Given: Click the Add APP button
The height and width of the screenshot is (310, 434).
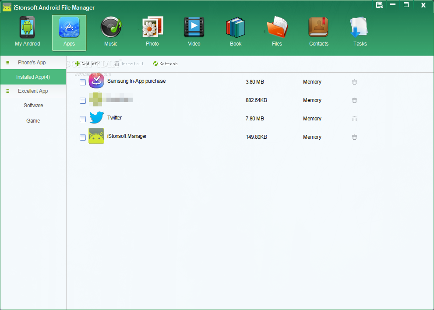Looking at the screenshot, I should click(87, 63).
